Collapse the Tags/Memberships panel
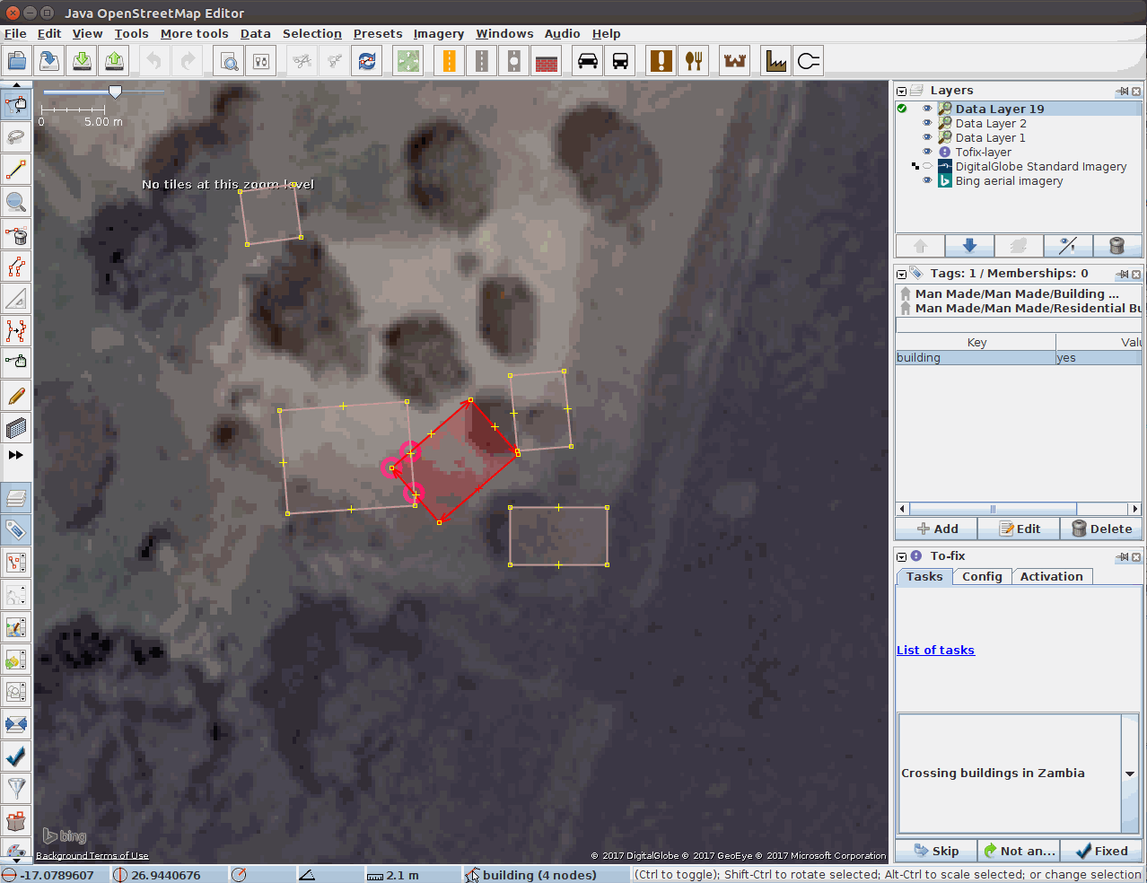 (901, 275)
